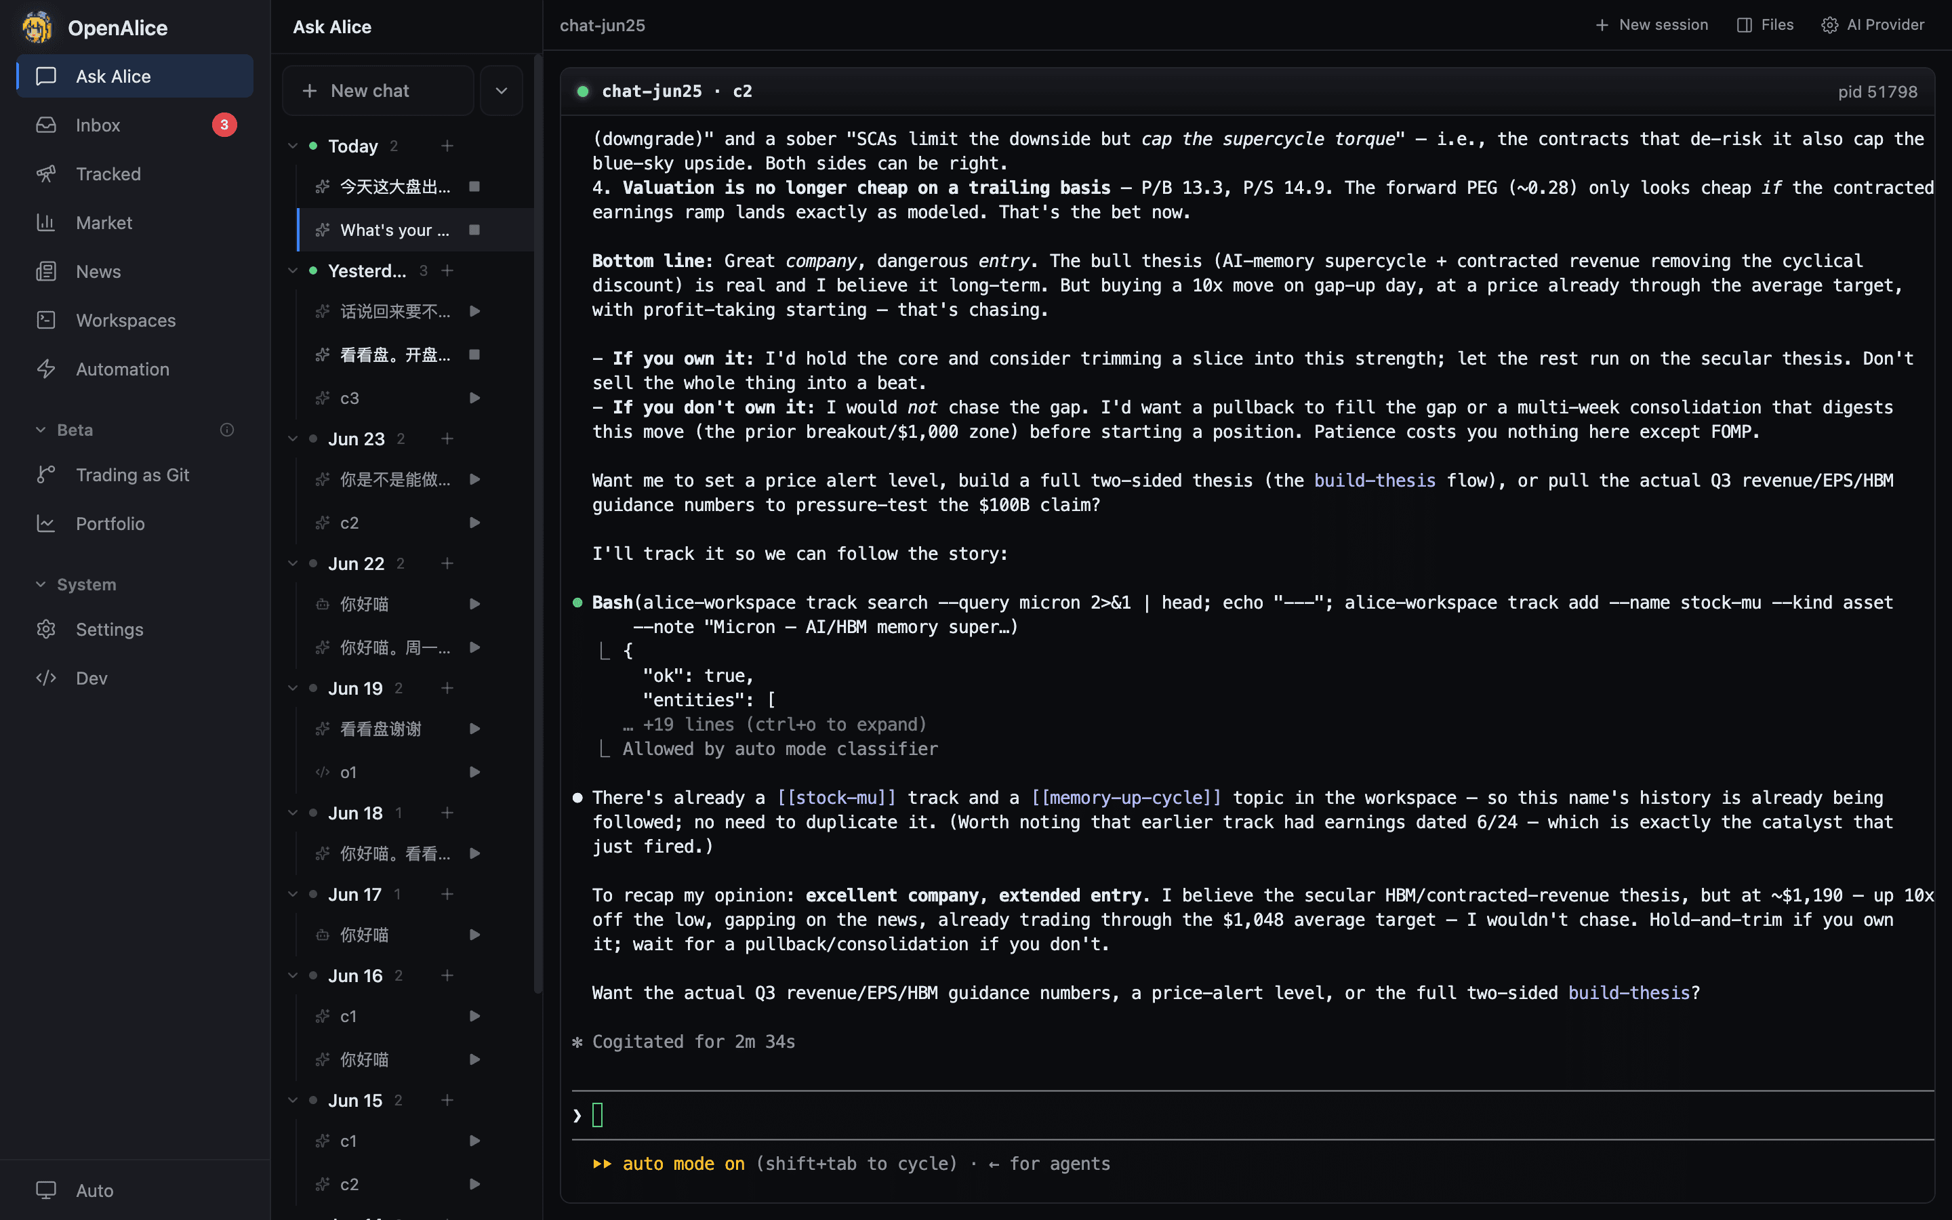Screen dimensions: 1952x1220
Task: Add a chat to Today group
Action: coord(447,146)
